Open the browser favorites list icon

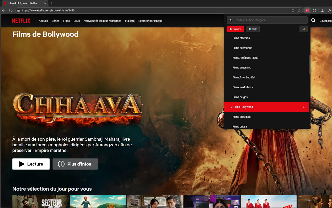click(329, 10)
